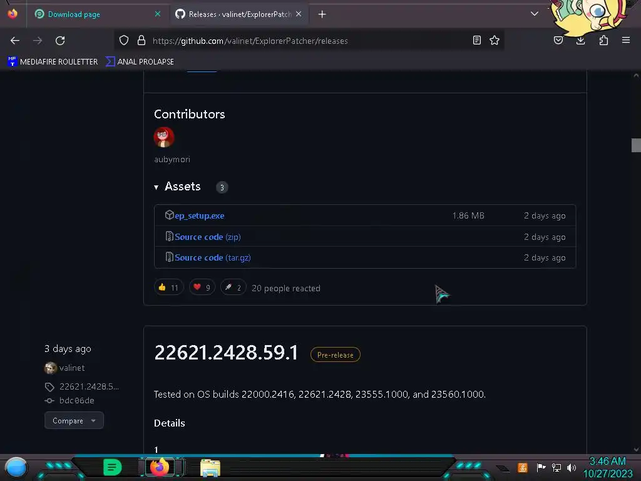Open MEDIAFIRE ROULETTER bookmark
The image size is (641, 481).
(53, 62)
